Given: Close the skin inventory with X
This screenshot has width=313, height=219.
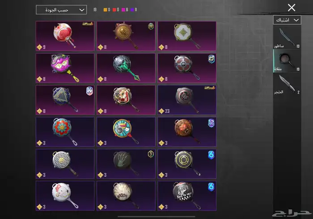Looking at the screenshot, I should (x=292, y=8).
